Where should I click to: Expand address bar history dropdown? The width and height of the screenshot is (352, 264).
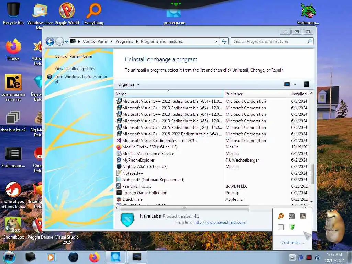(x=216, y=42)
